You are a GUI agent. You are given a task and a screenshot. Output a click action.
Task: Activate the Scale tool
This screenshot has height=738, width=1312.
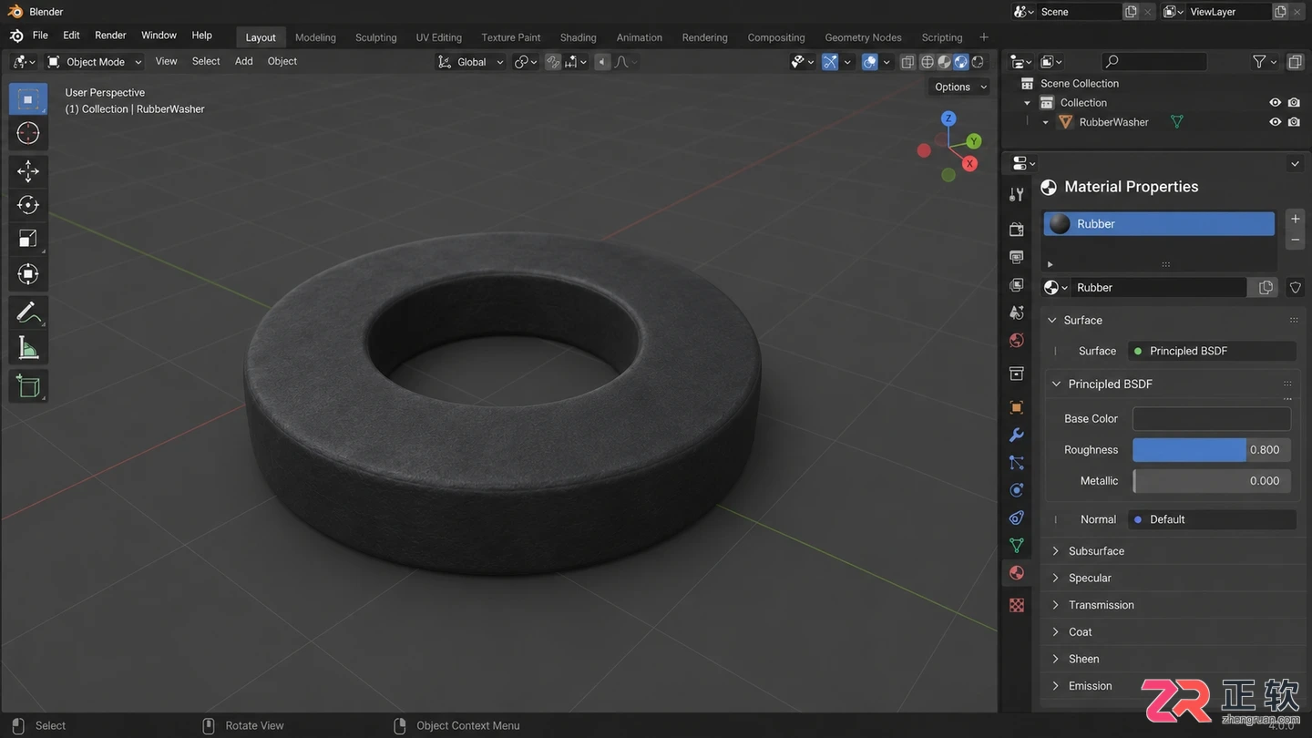click(x=28, y=240)
